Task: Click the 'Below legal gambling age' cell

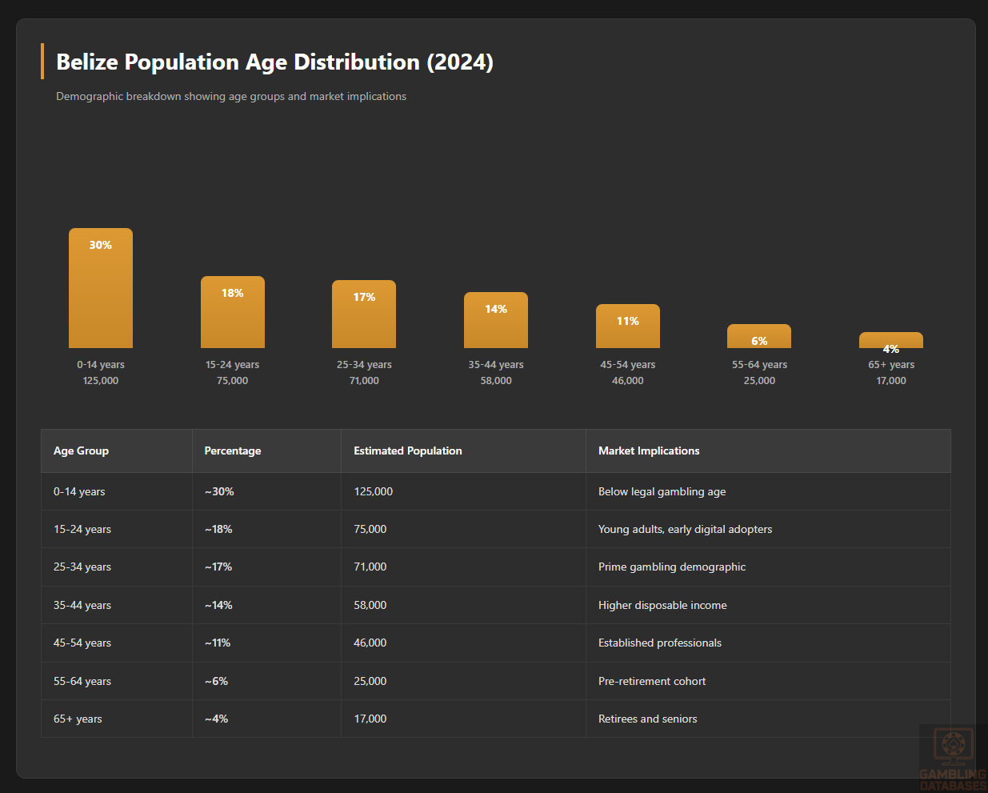Action: [x=662, y=491]
